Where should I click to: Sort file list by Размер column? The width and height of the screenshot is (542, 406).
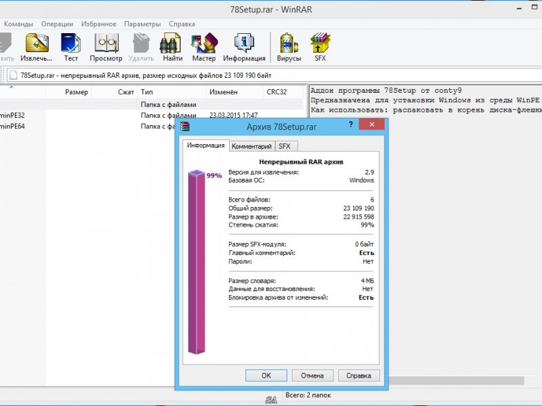[x=68, y=92]
